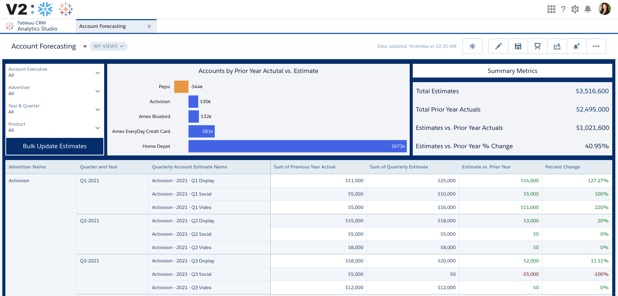Open the Tableau CRM Analytics Studio tab
The height and width of the screenshot is (296, 618).
(38, 26)
